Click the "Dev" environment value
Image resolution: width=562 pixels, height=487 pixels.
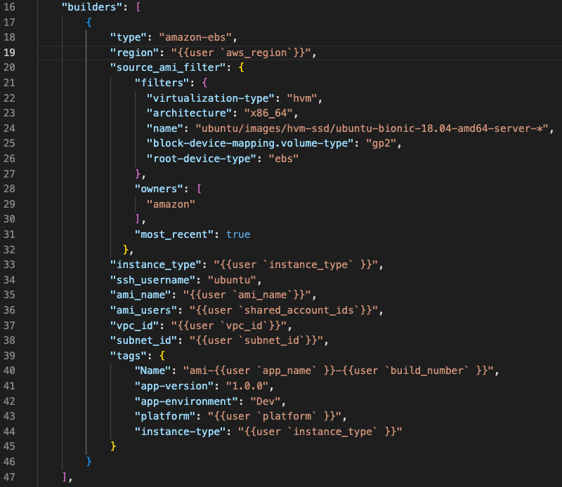[266, 401]
